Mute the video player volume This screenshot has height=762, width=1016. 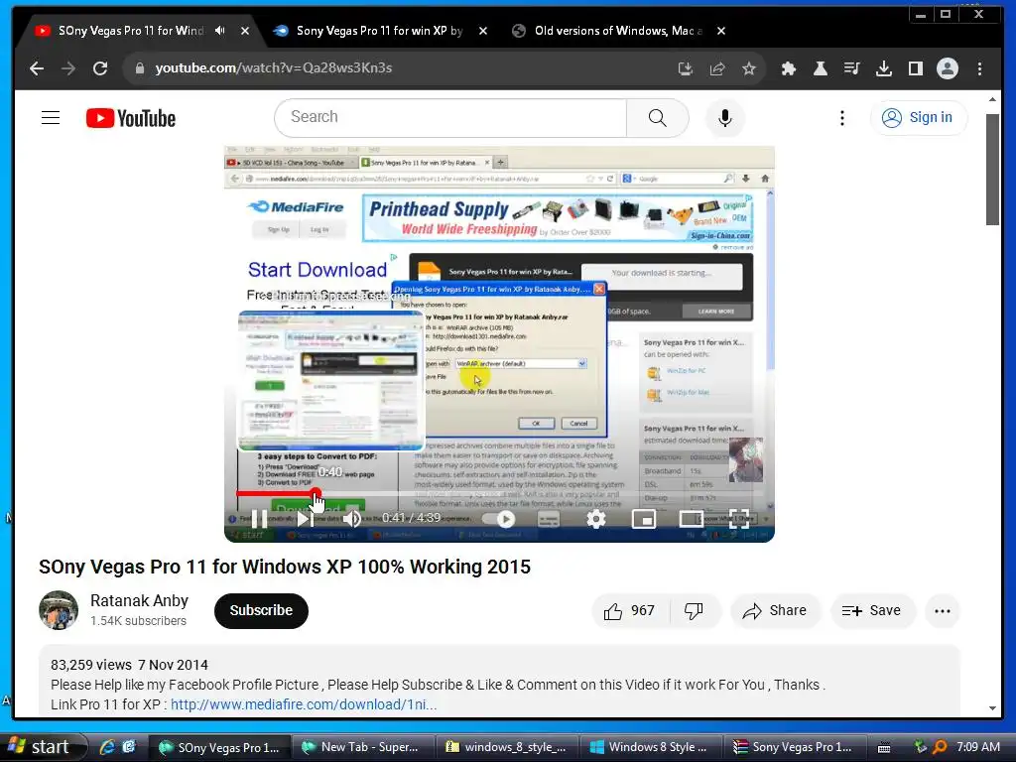point(352,518)
